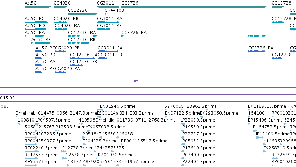Viewport: 296px width, 167px height.
Task: Select the CG4020-PB protein label
Action: click(67, 48)
